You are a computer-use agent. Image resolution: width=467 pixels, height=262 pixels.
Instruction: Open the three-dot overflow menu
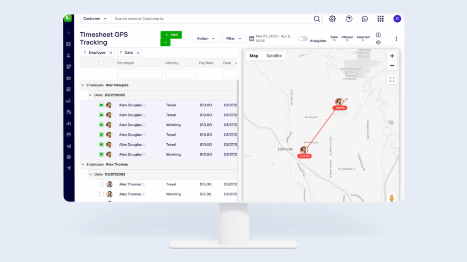[x=396, y=38]
